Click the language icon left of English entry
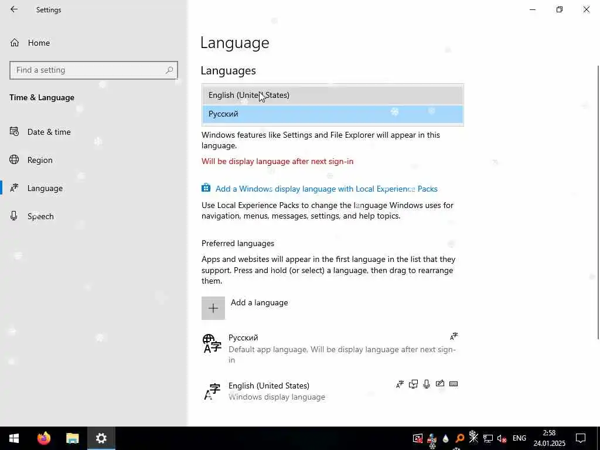 [212, 391]
